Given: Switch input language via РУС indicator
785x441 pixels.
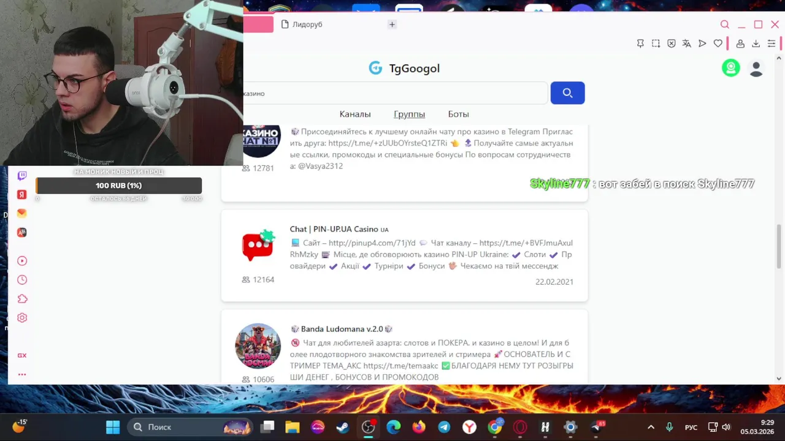Looking at the screenshot, I should (x=691, y=428).
